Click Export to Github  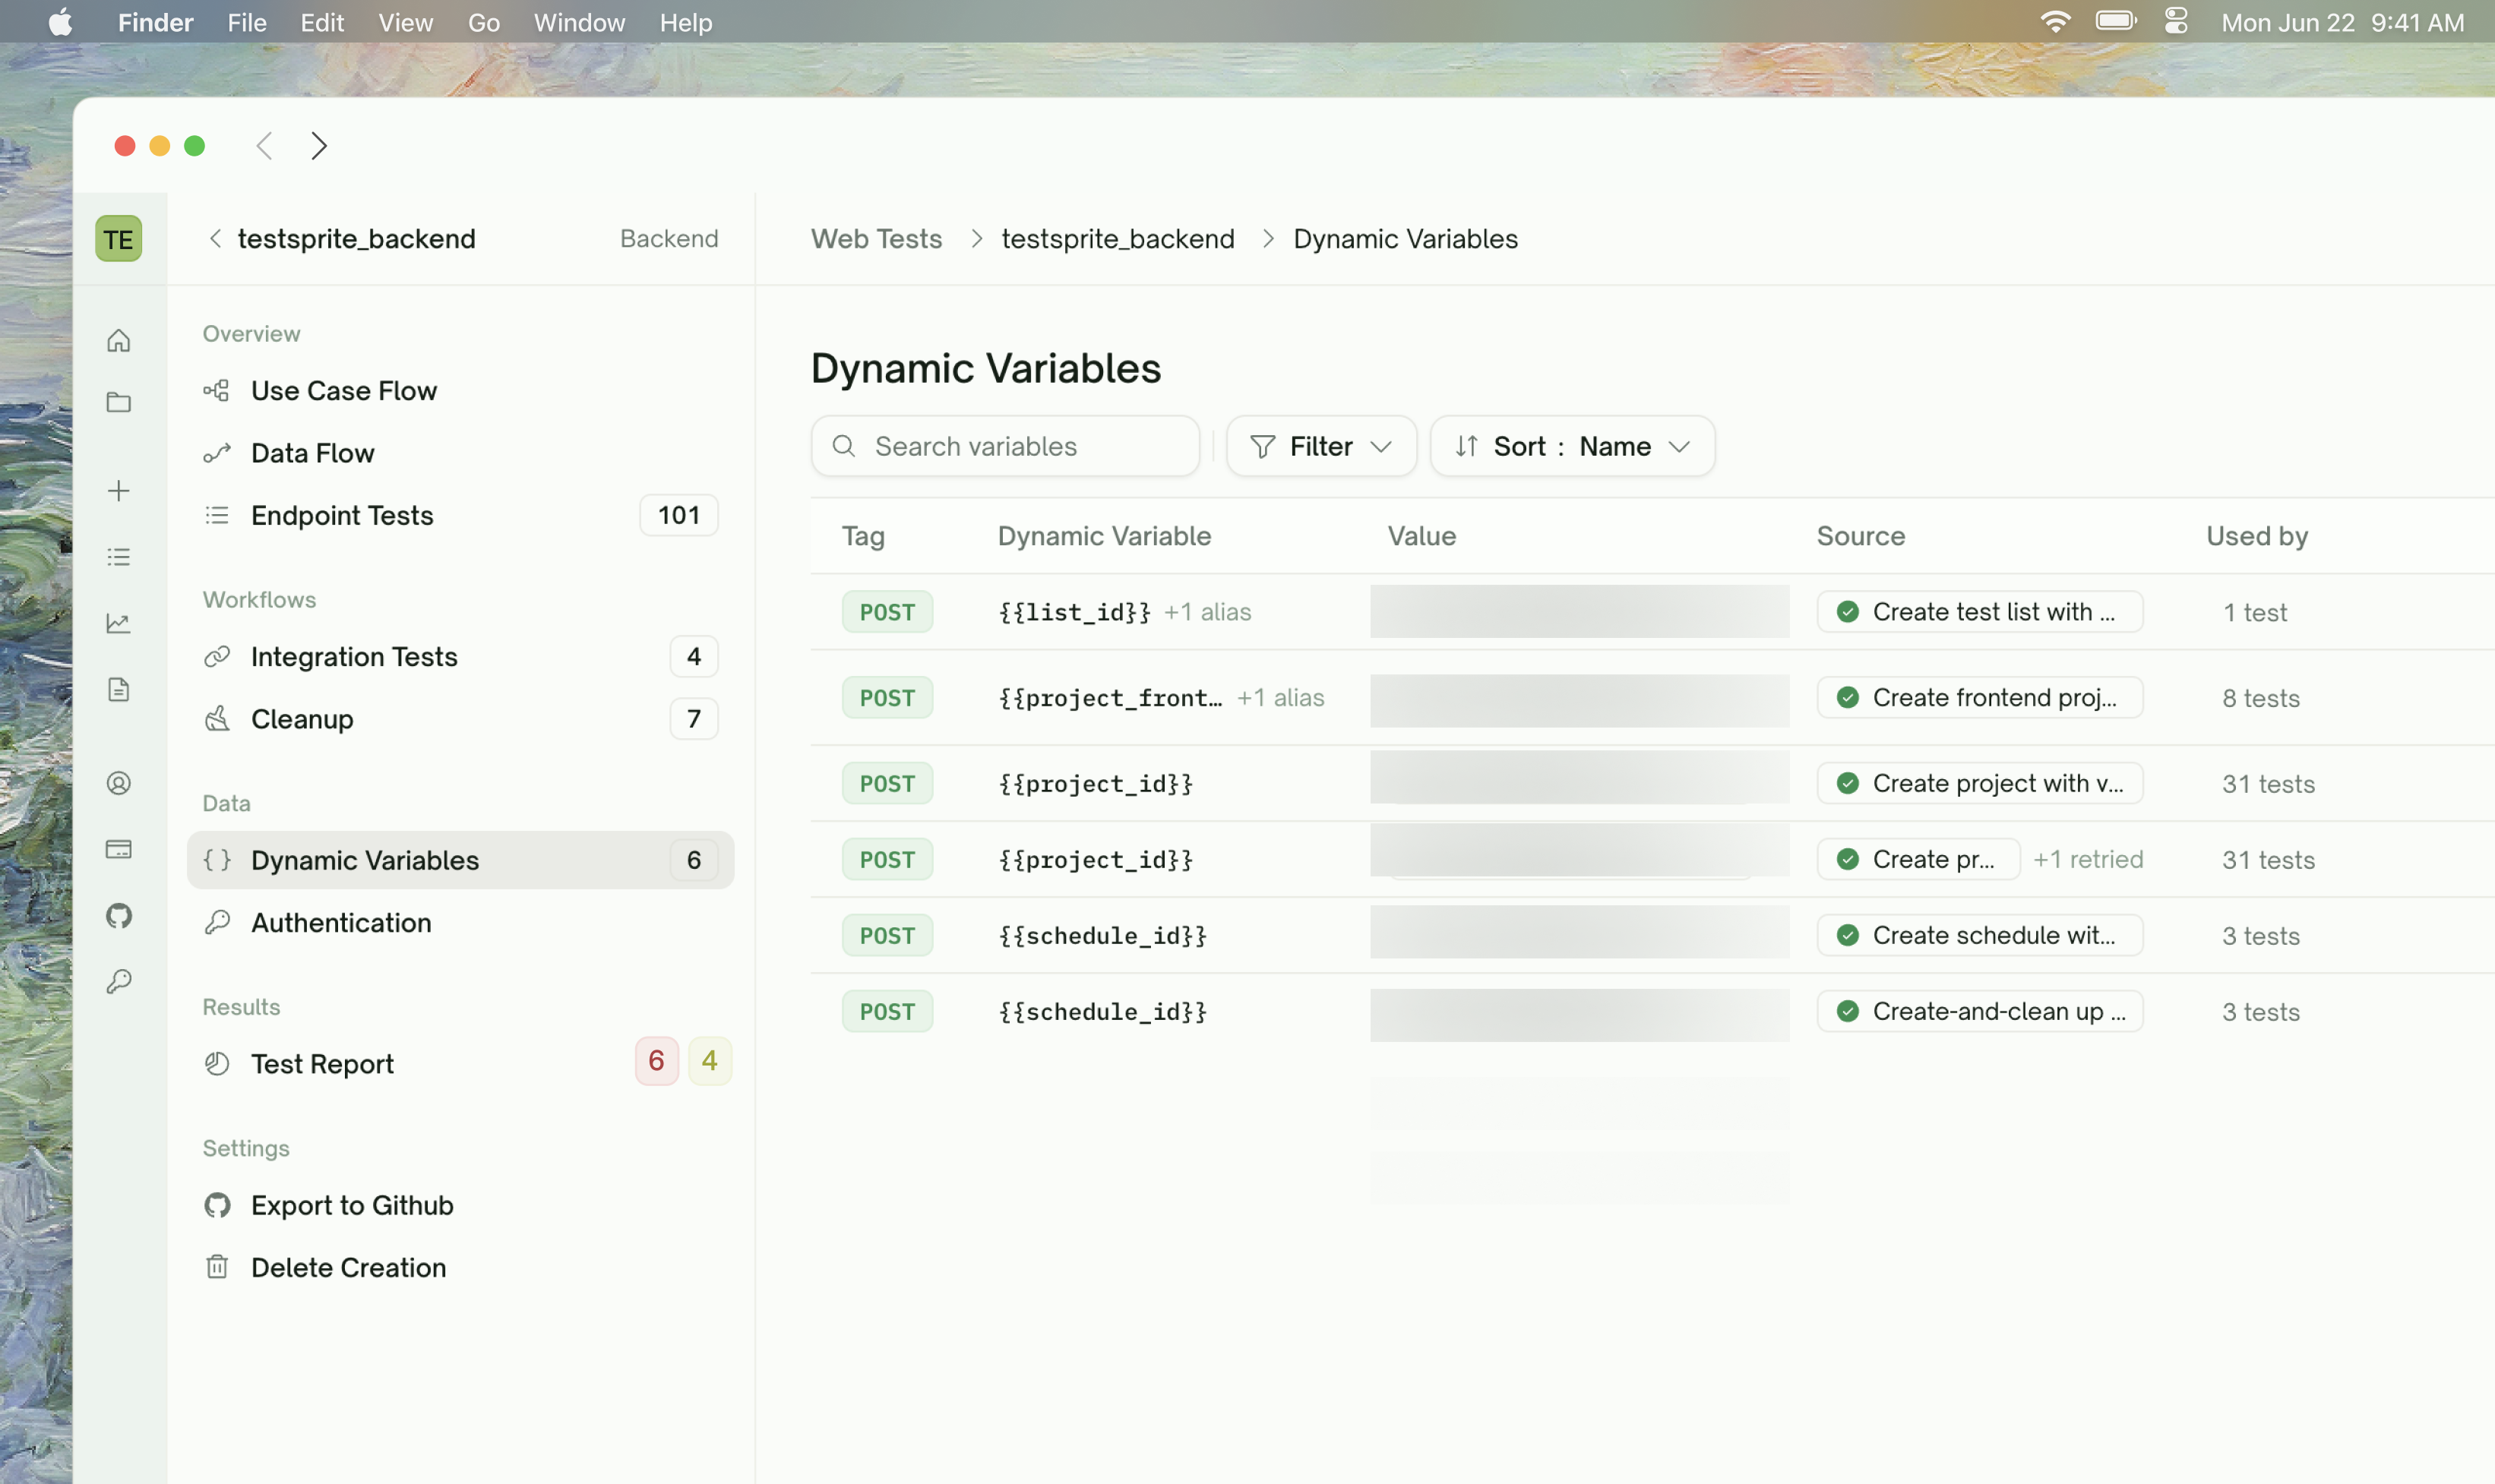[460, 1206]
